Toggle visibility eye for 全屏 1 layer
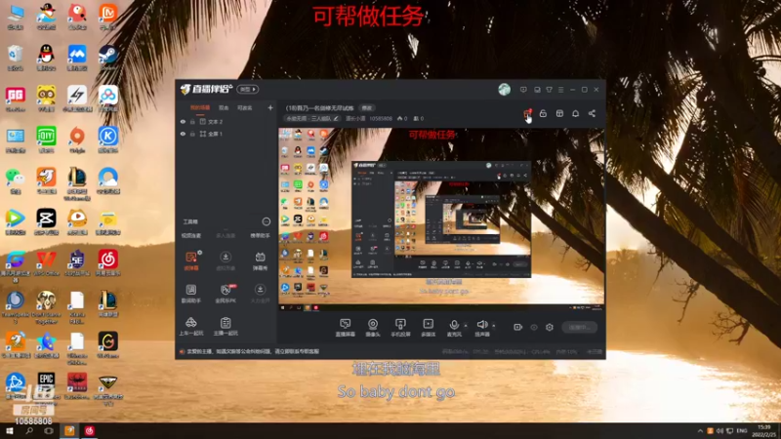The image size is (781, 439). click(x=183, y=134)
